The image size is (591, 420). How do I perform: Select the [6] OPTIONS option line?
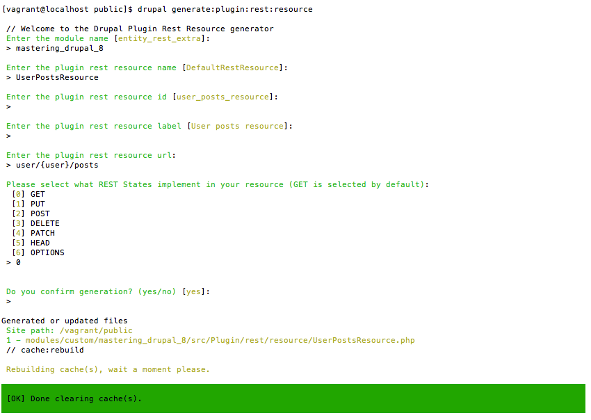tap(38, 252)
